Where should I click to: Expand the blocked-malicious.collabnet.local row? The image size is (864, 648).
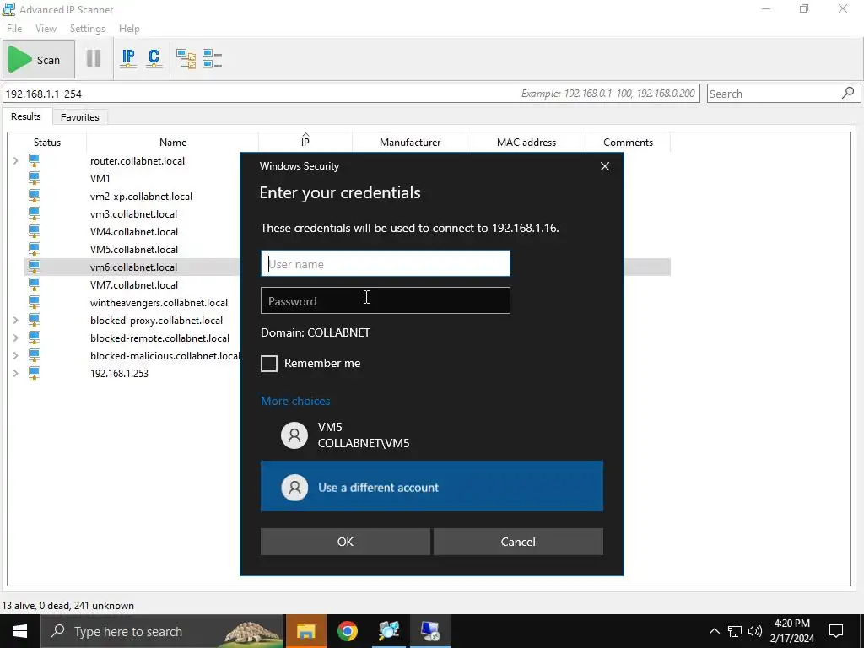pos(16,355)
